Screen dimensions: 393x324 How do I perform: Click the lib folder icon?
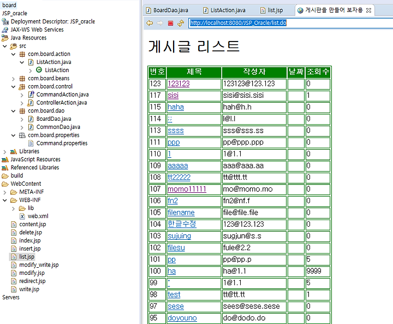pos(22,208)
